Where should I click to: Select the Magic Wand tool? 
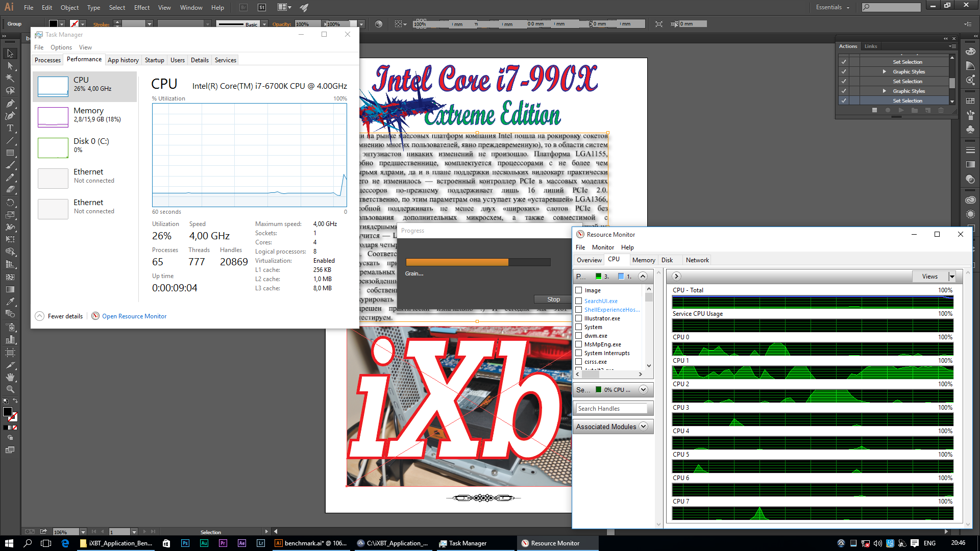[x=10, y=78]
